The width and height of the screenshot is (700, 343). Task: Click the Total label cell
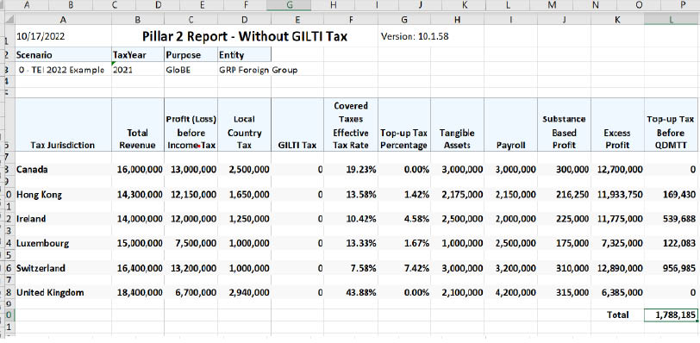[x=618, y=315]
